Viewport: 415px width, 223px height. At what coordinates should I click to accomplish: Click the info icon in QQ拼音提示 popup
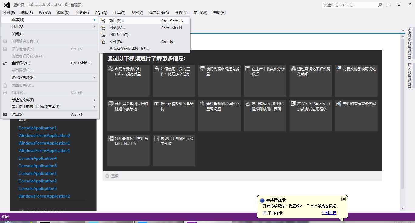262,200
